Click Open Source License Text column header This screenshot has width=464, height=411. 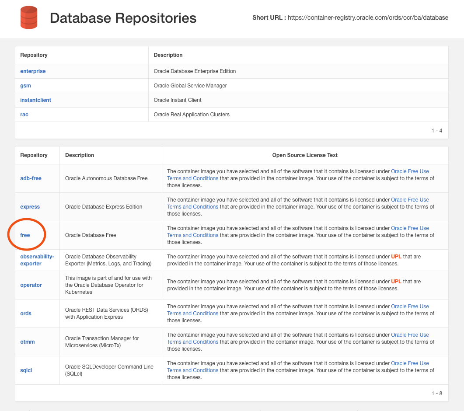[x=305, y=155]
